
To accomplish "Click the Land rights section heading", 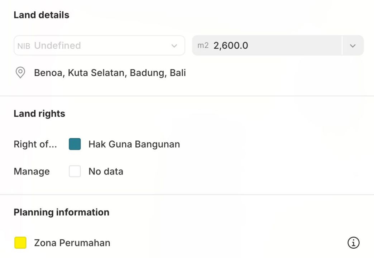I will coord(39,114).
